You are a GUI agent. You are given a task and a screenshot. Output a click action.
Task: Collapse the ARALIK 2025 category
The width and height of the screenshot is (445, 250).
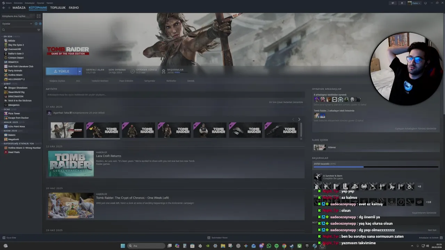[13, 122]
